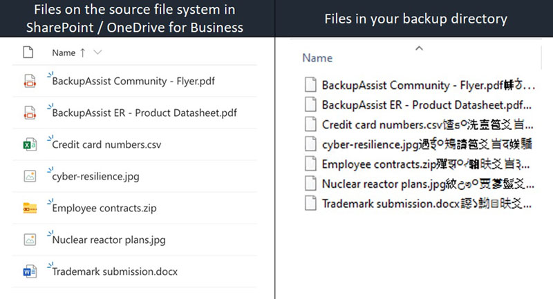Click the blank file icon of BackupAssist Community Flyer in backup directory
553x299 pixels.
click(x=310, y=85)
